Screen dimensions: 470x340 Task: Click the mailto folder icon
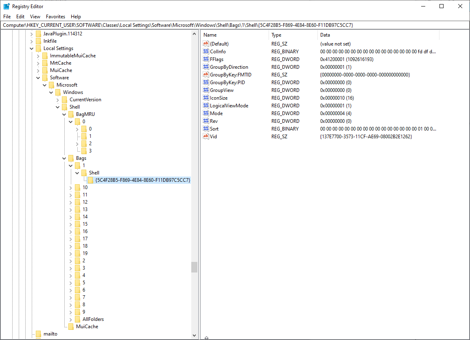tap(38, 334)
